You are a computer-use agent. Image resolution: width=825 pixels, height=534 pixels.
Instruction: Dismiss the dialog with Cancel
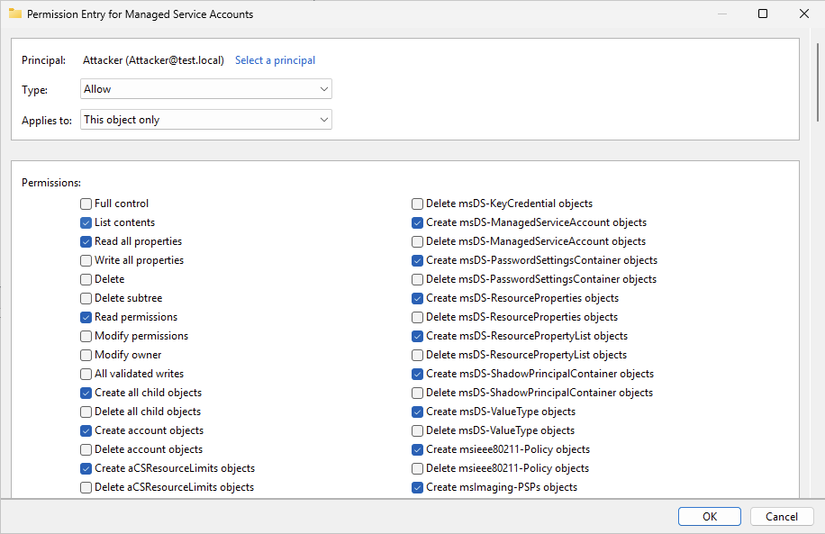coord(782,516)
